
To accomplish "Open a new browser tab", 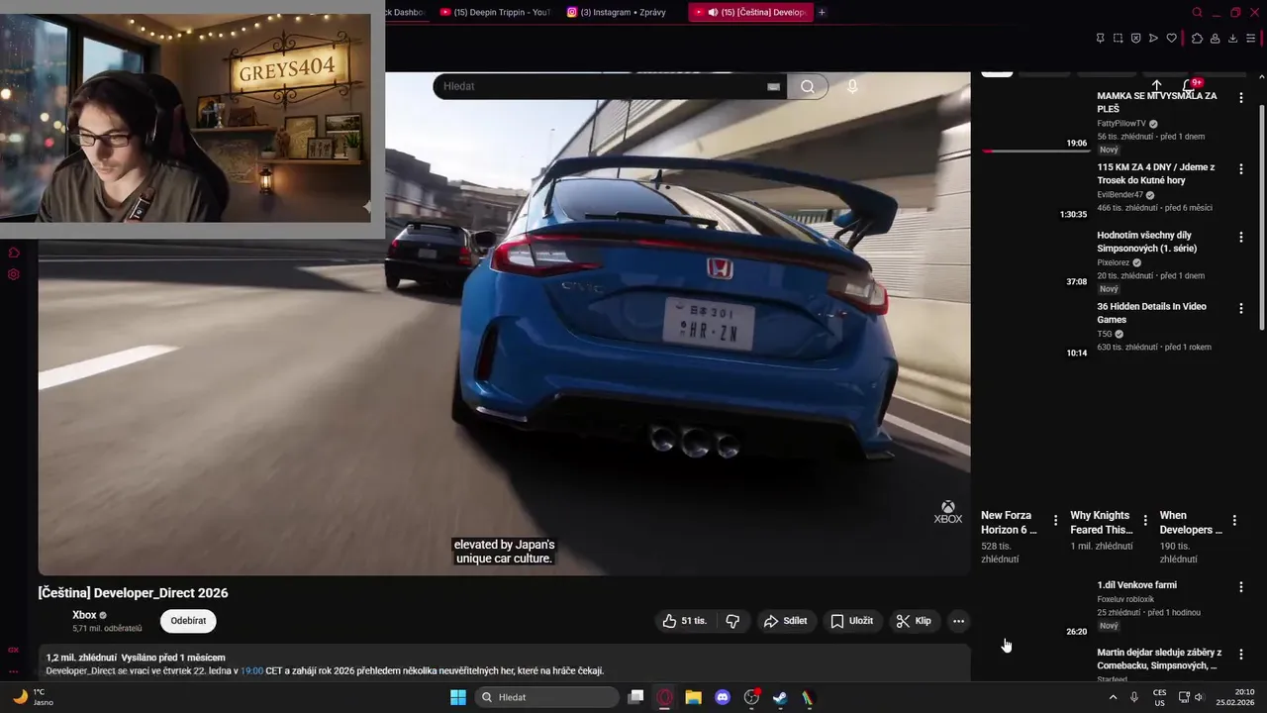I will coord(822,12).
